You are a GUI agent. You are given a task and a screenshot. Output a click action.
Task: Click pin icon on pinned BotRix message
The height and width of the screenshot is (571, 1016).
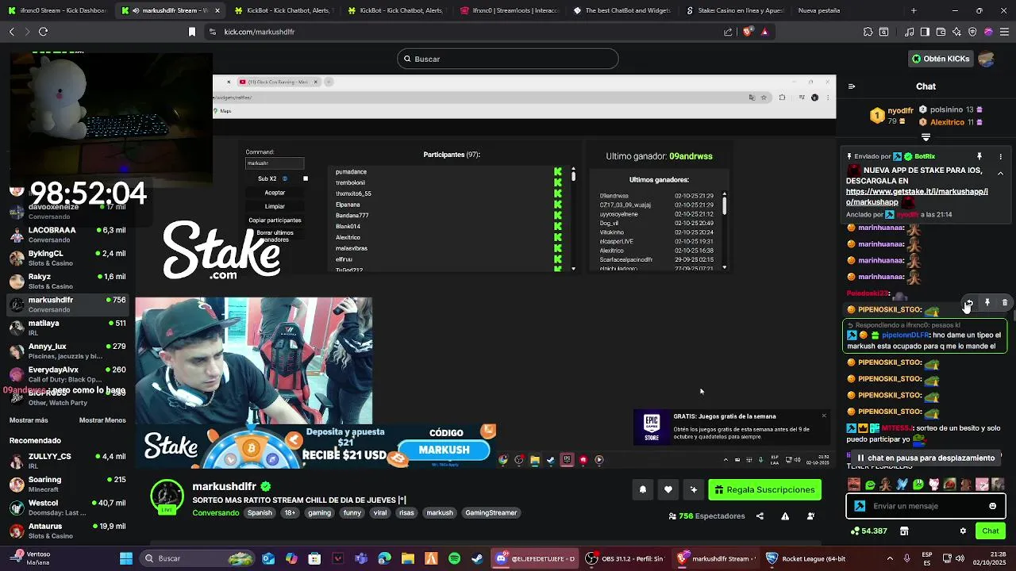979,156
